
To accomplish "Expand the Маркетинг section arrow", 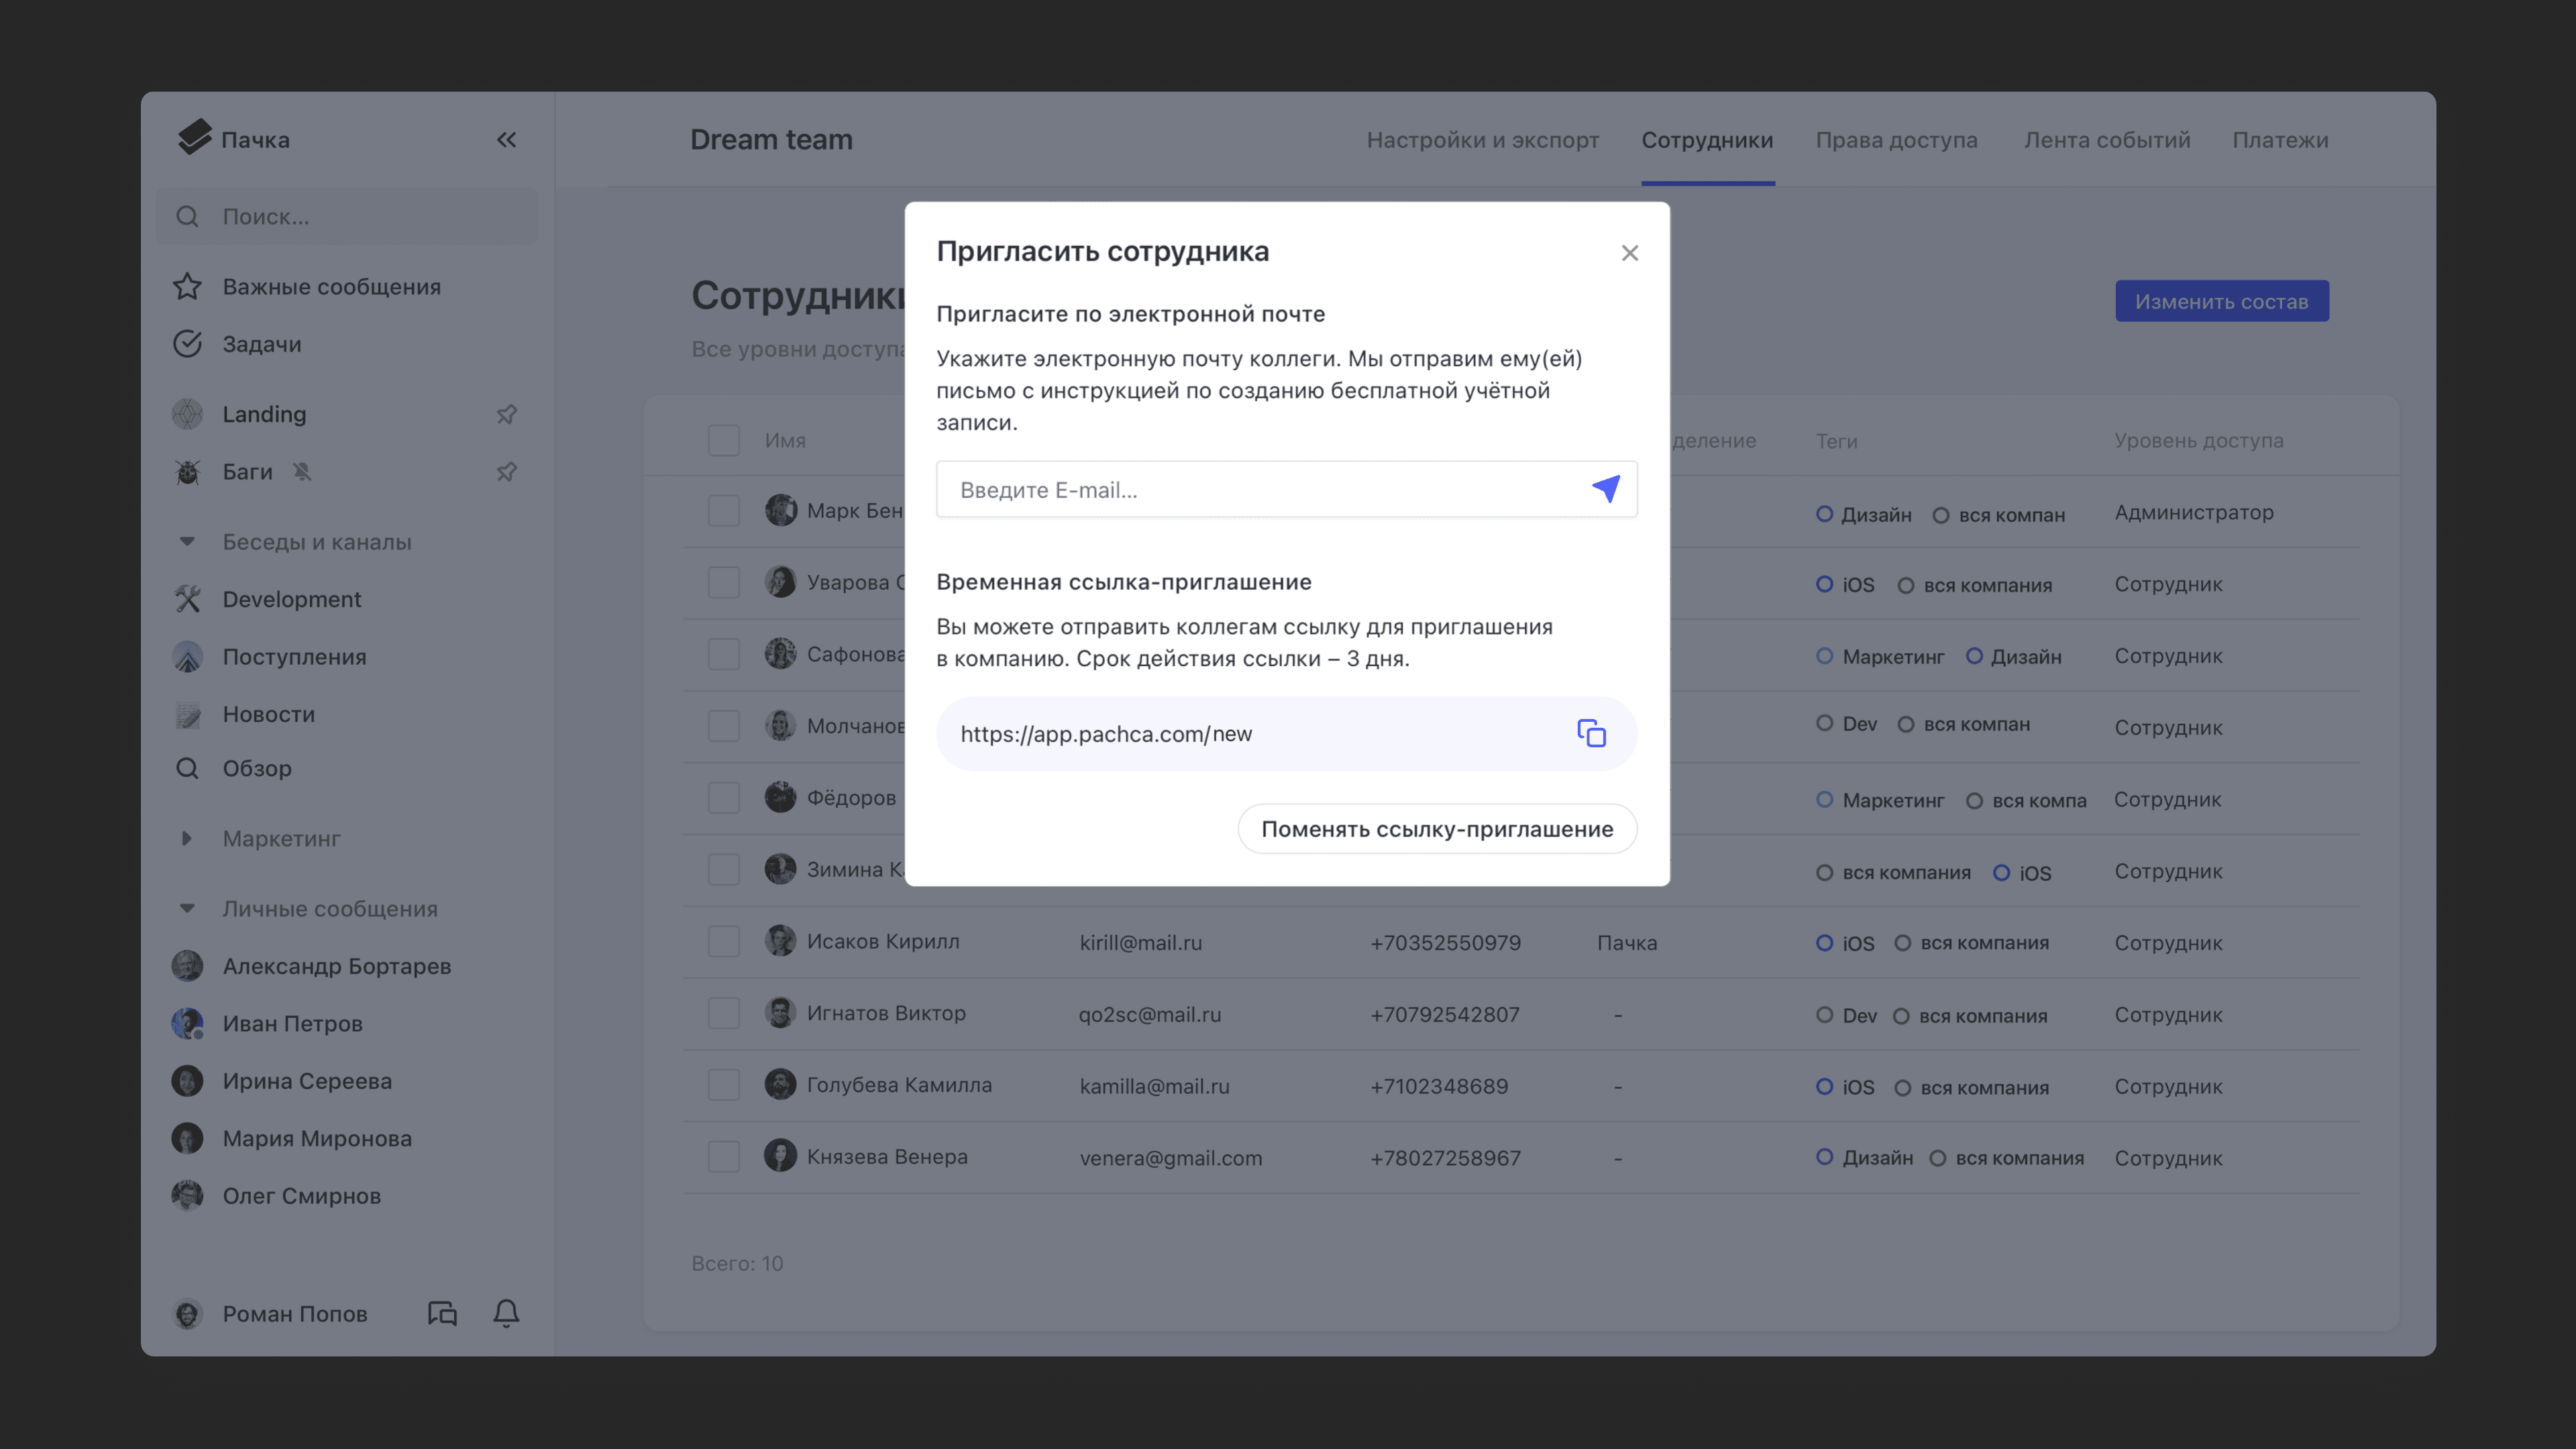I will point(186,839).
